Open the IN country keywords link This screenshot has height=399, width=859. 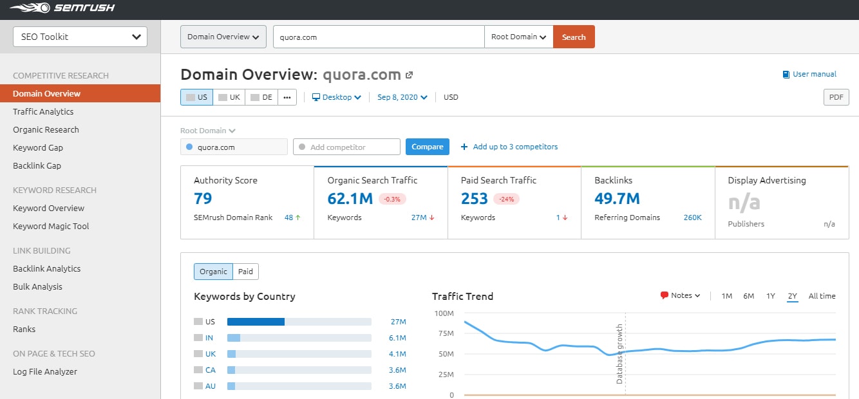click(x=209, y=338)
